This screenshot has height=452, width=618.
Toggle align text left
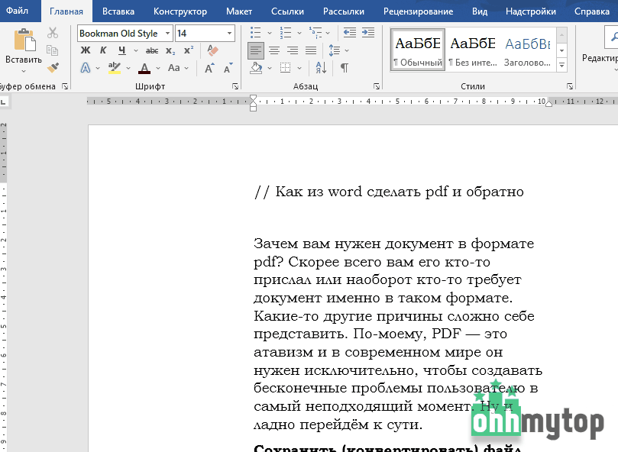click(256, 50)
